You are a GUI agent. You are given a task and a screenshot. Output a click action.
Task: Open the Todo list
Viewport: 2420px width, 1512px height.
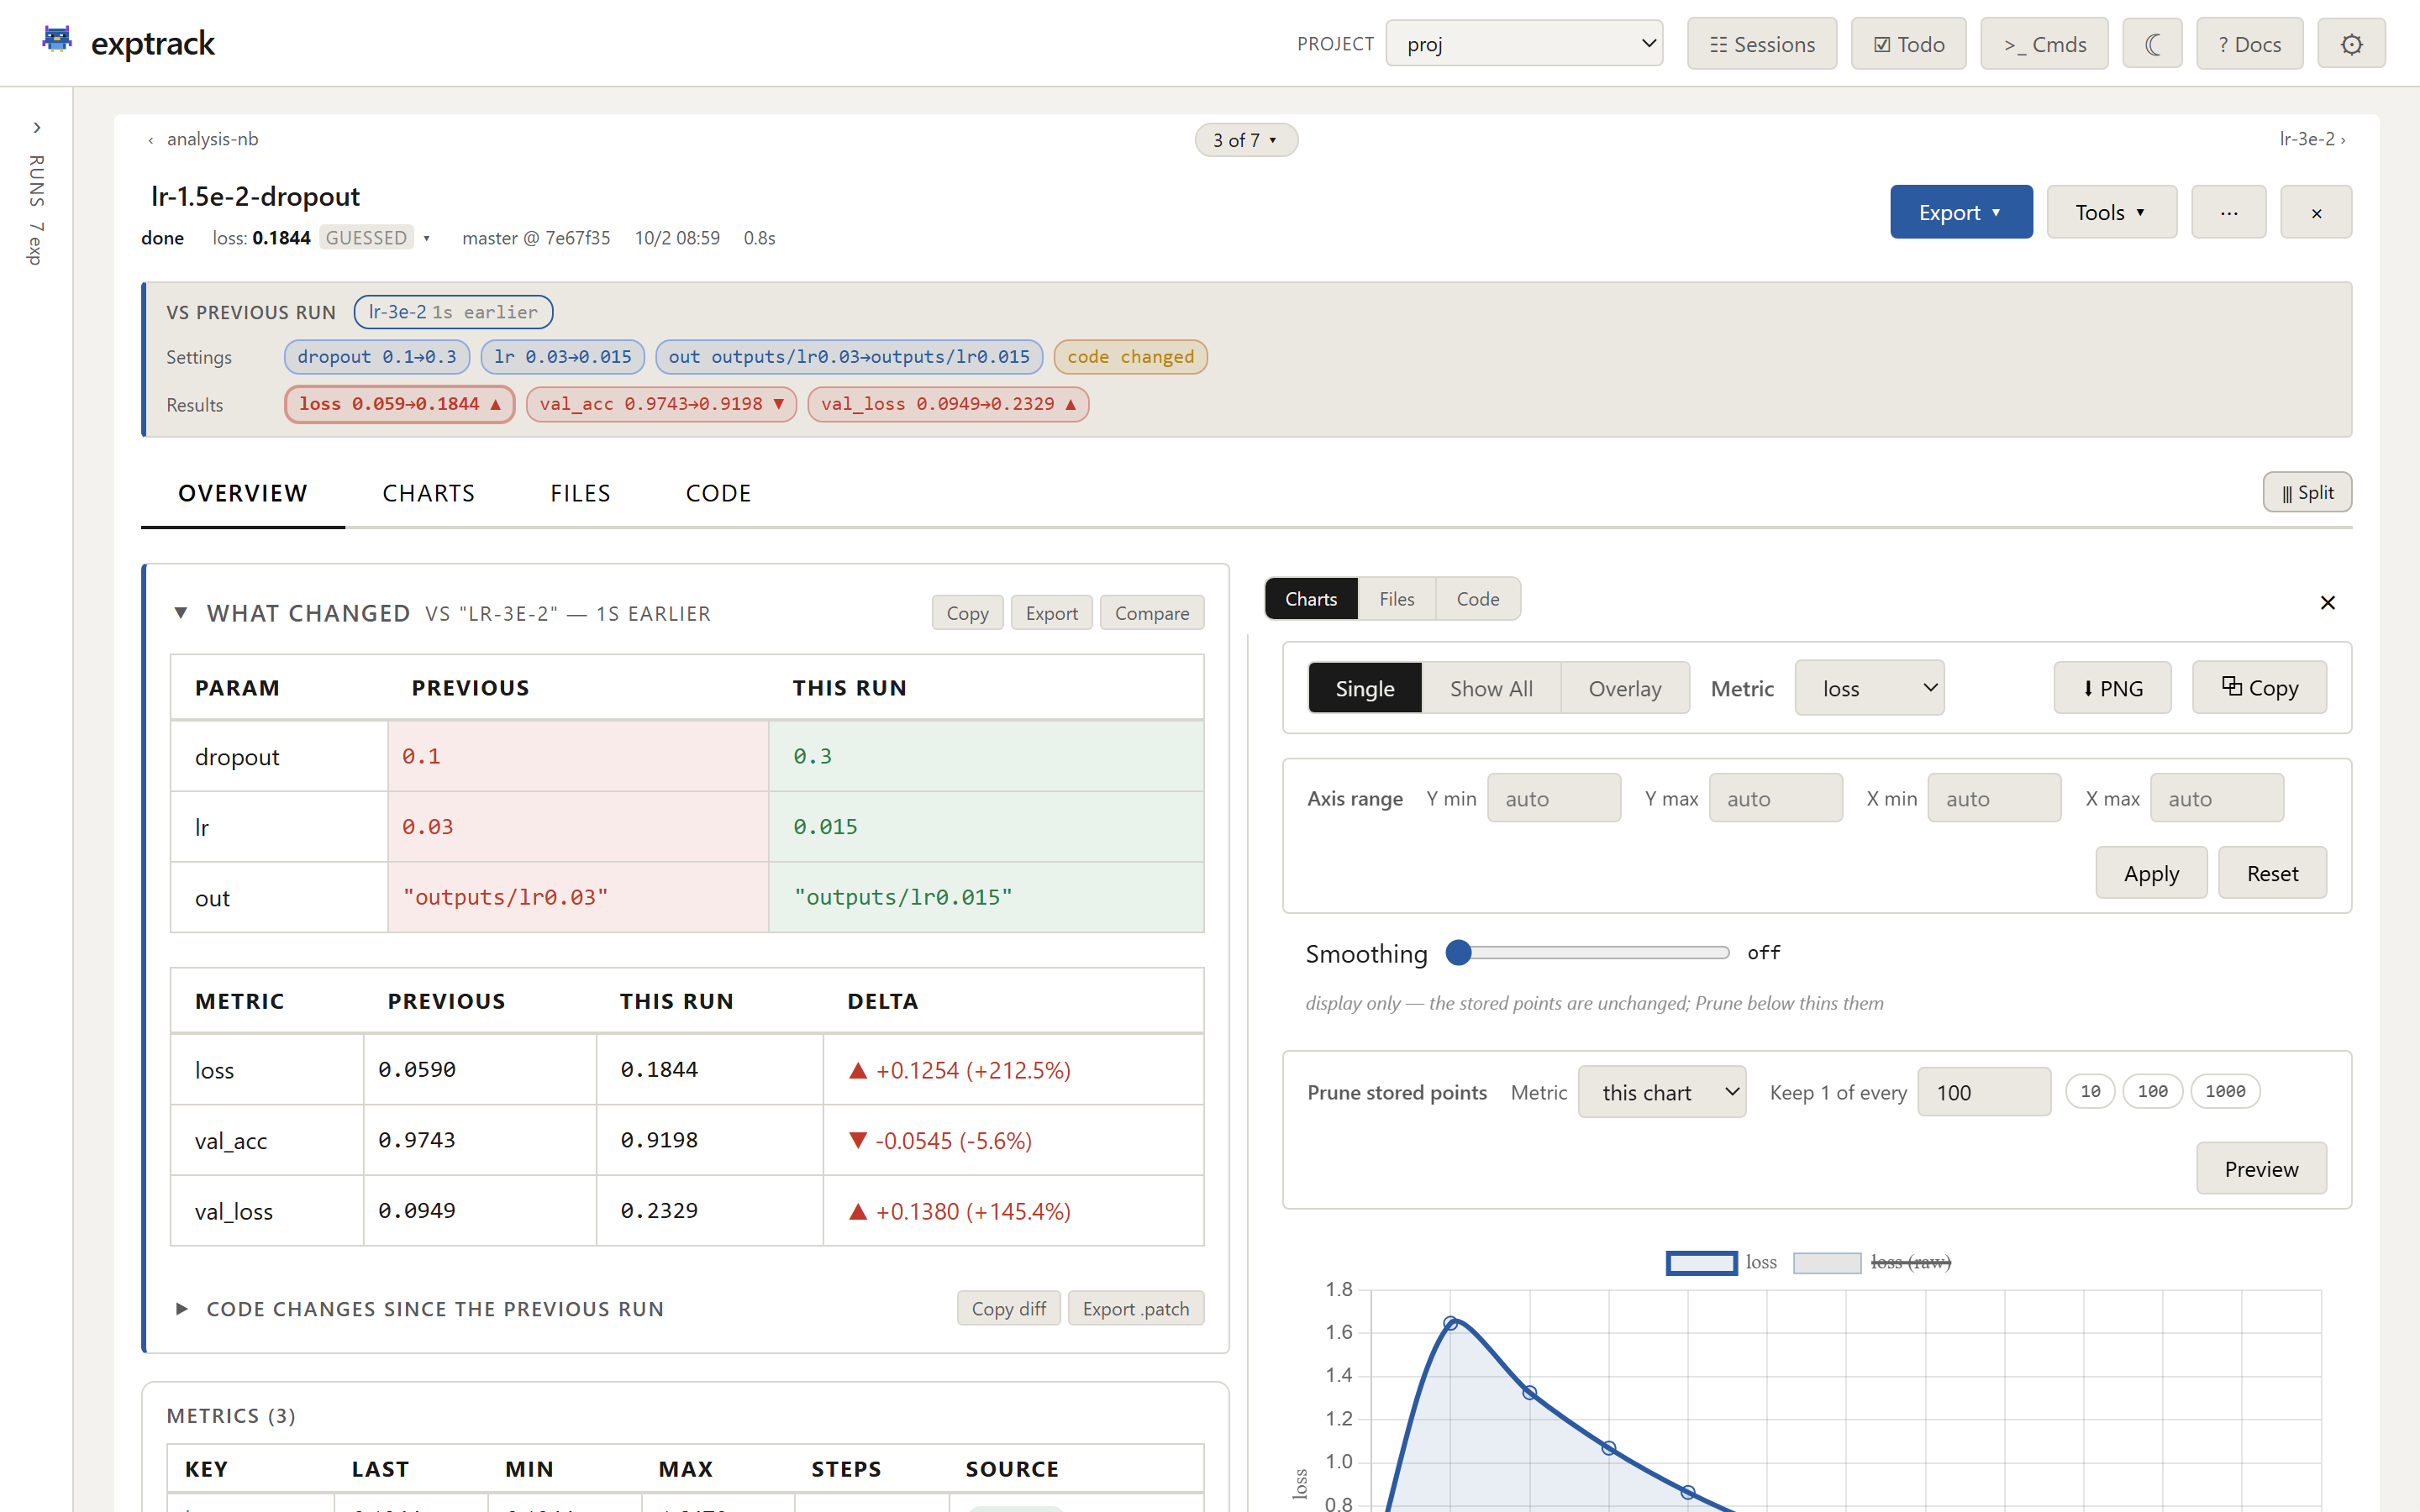point(1909,44)
